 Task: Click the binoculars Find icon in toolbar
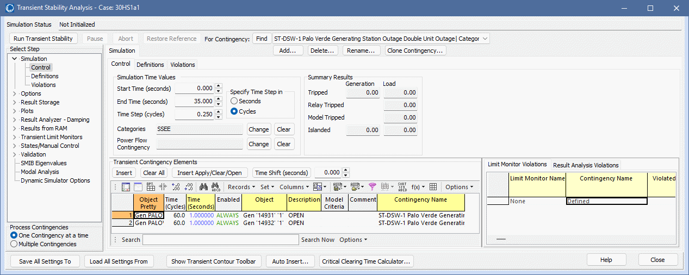[203, 187]
